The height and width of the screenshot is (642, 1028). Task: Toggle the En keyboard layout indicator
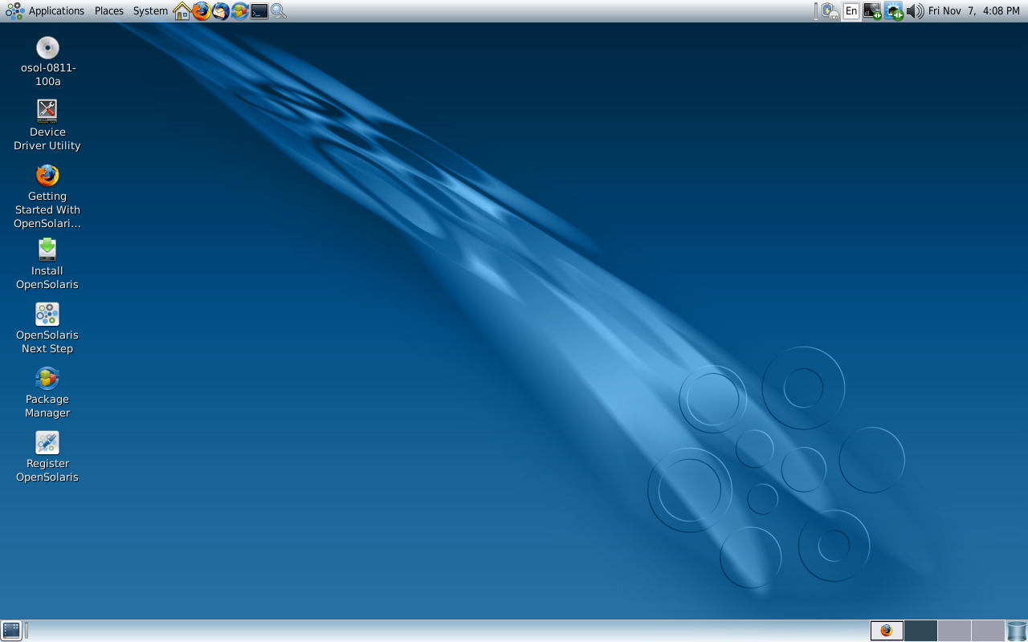point(851,10)
